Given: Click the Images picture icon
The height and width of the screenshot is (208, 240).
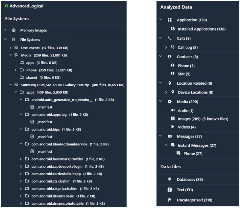Looking at the screenshot, I should tap(173, 119).
